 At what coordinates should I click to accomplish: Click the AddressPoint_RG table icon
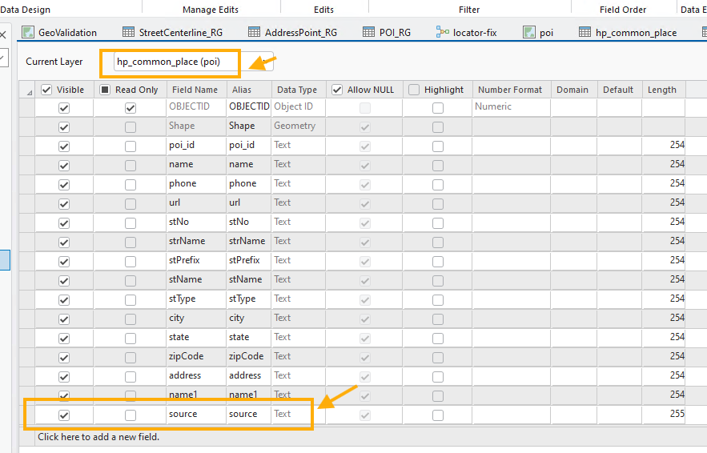[x=255, y=33]
